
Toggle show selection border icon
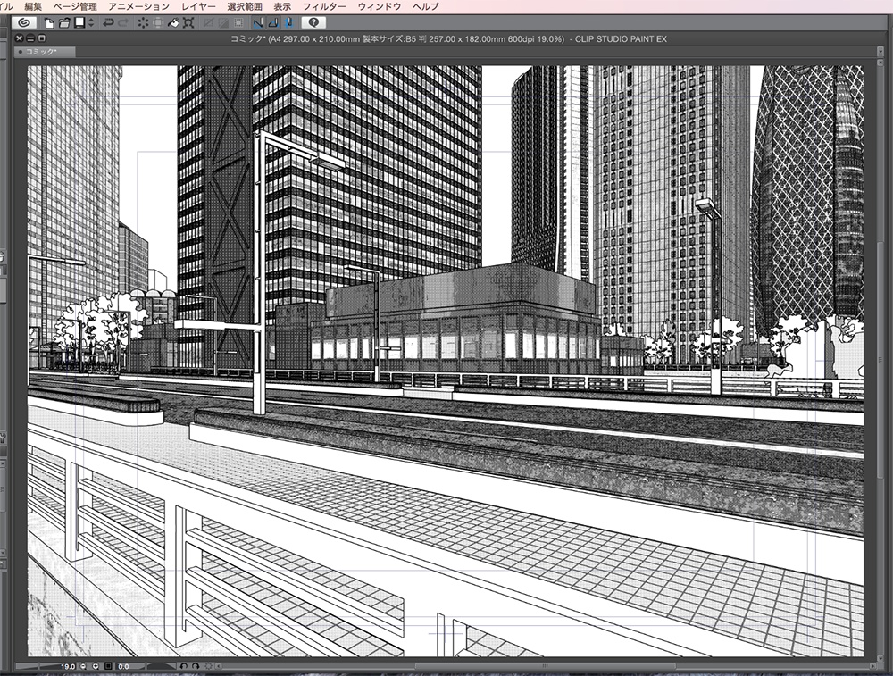[x=238, y=23]
